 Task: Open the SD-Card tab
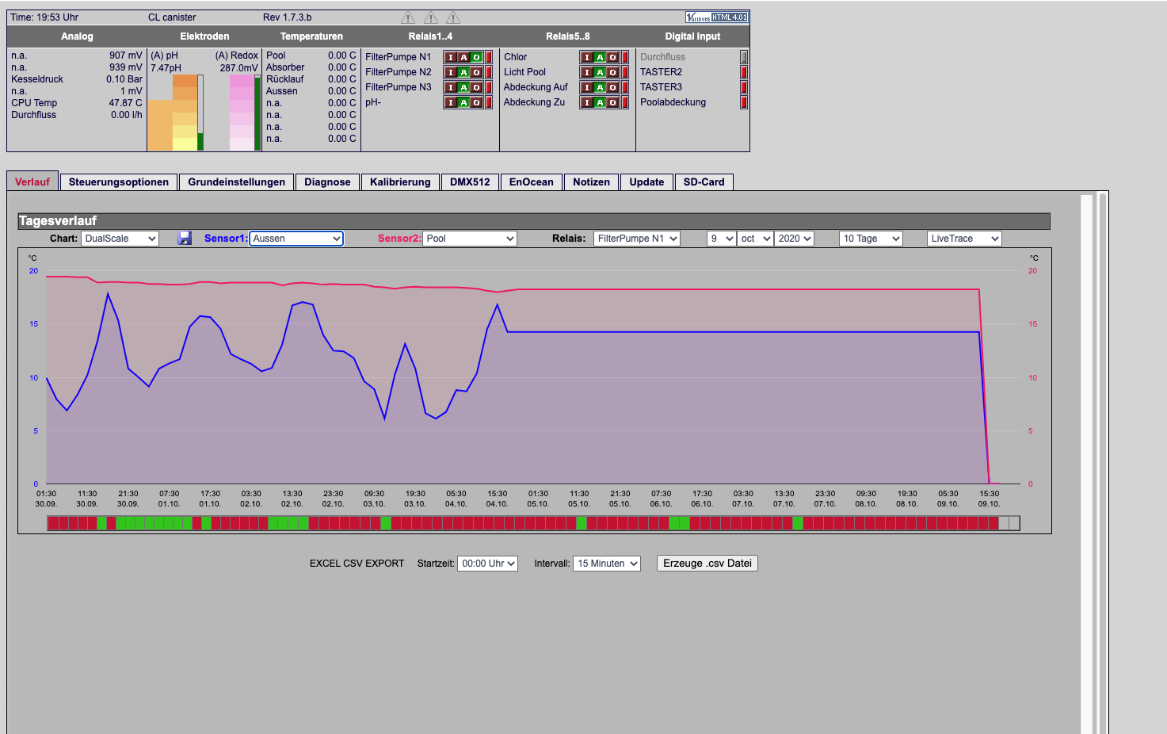(x=704, y=182)
